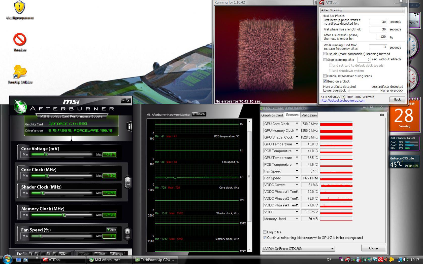This screenshot has width=423, height=264.
Task: Click the Switch between windows quick launch icon
Action: point(25,259)
